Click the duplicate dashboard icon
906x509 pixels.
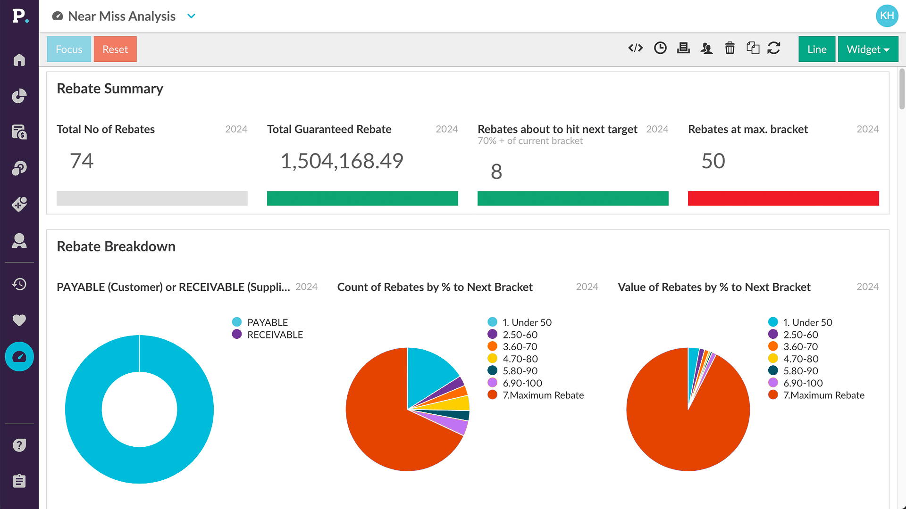[753, 48]
